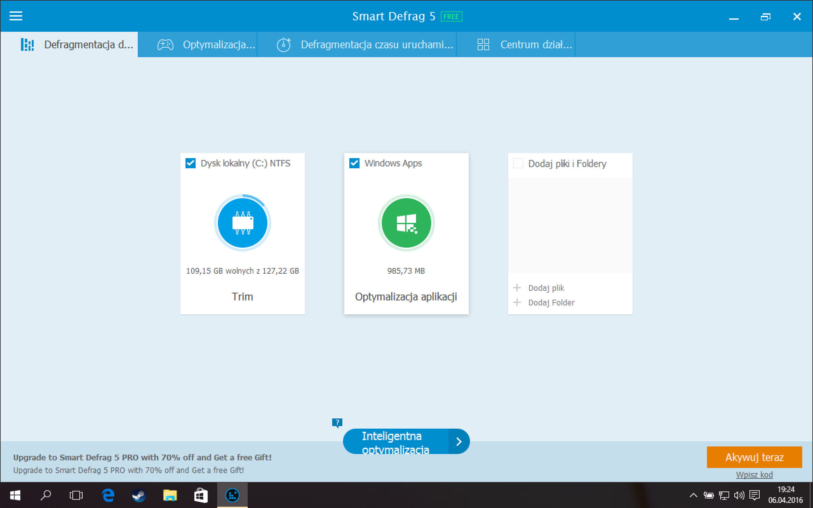Open the hamburger main menu

[x=16, y=16]
